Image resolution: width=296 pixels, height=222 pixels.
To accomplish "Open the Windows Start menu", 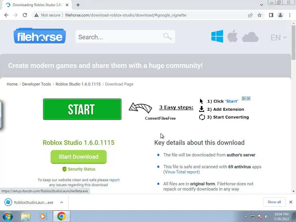I will coord(8,216).
